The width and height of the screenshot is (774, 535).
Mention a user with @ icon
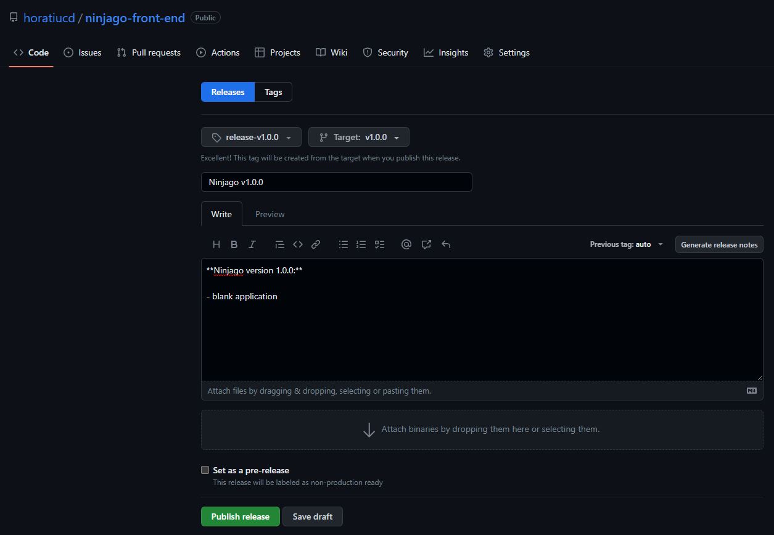click(x=406, y=244)
